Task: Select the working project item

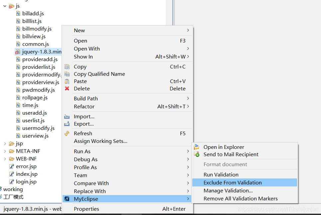Action: click(x=13, y=189)
